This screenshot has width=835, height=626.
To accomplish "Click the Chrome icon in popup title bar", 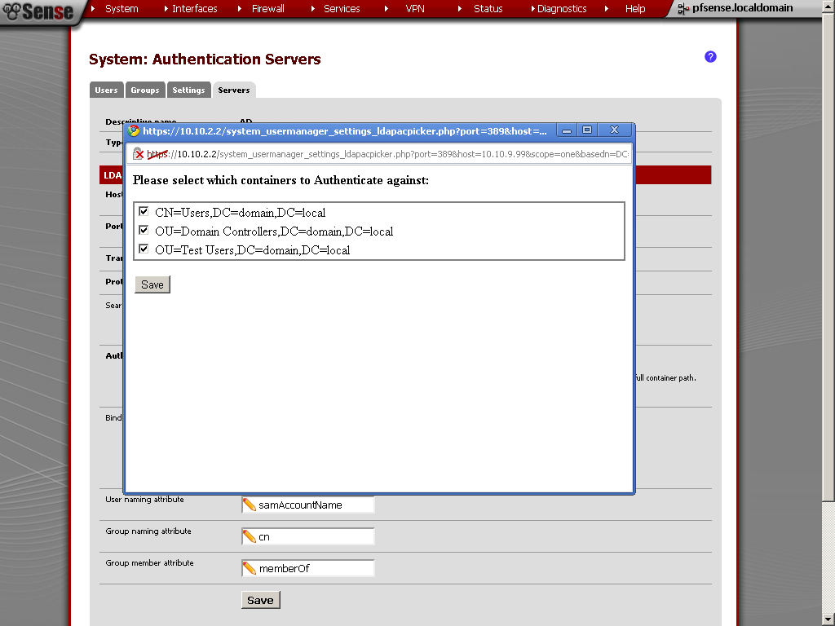I will 133,131.
